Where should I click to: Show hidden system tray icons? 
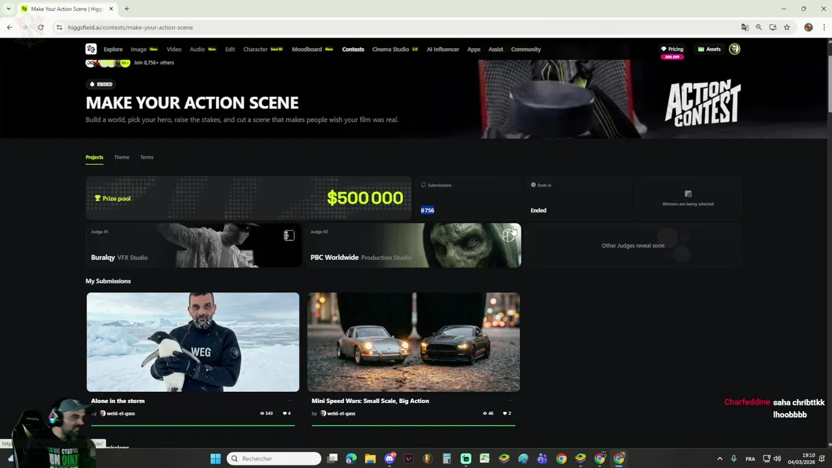pyautogui.click(x=720, y=459)
